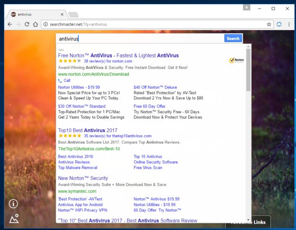Go back with the browser back arrow
Screen dimensions: 296x230
10,24
